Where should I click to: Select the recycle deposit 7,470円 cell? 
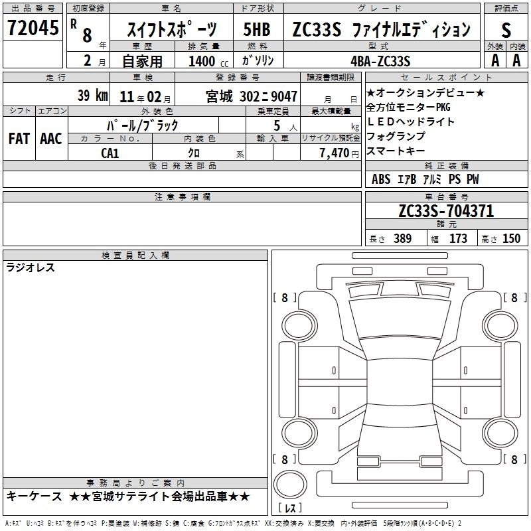pos(331,153)
